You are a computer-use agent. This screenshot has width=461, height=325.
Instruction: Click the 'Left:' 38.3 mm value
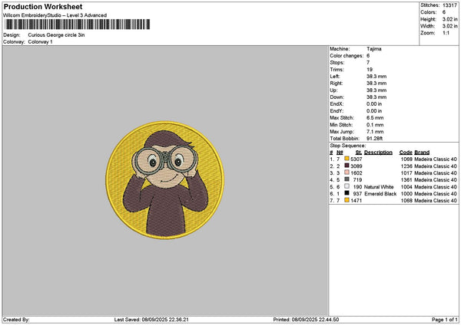(x=376, y=77)
